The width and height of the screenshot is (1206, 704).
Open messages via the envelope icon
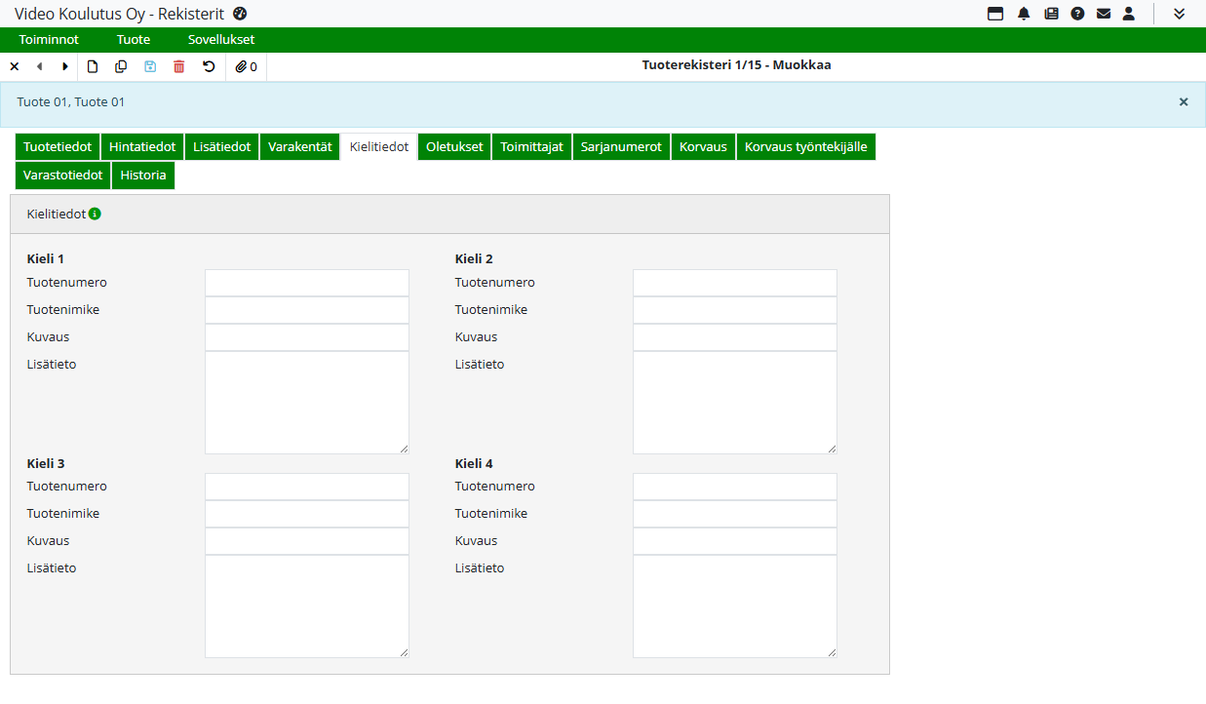tap(1104, 14)
